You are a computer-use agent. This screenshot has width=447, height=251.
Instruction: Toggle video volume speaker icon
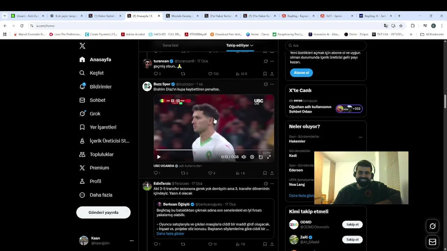(x=244, y=157)
